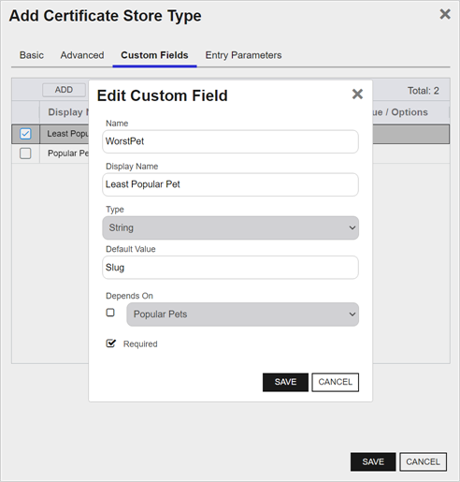Save the certificate store type
460x482 pixels.
click(373, 461)
